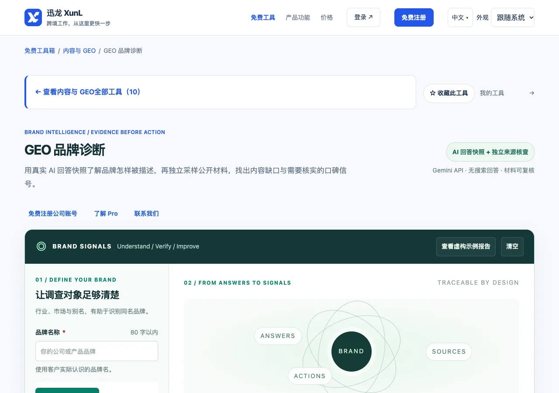559x393 pixels.
Task: Click the 迅龙 XunL brand name
Action: [65, 13]
